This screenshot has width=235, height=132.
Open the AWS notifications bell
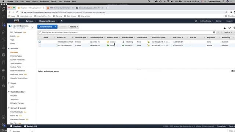coord(196,21)
